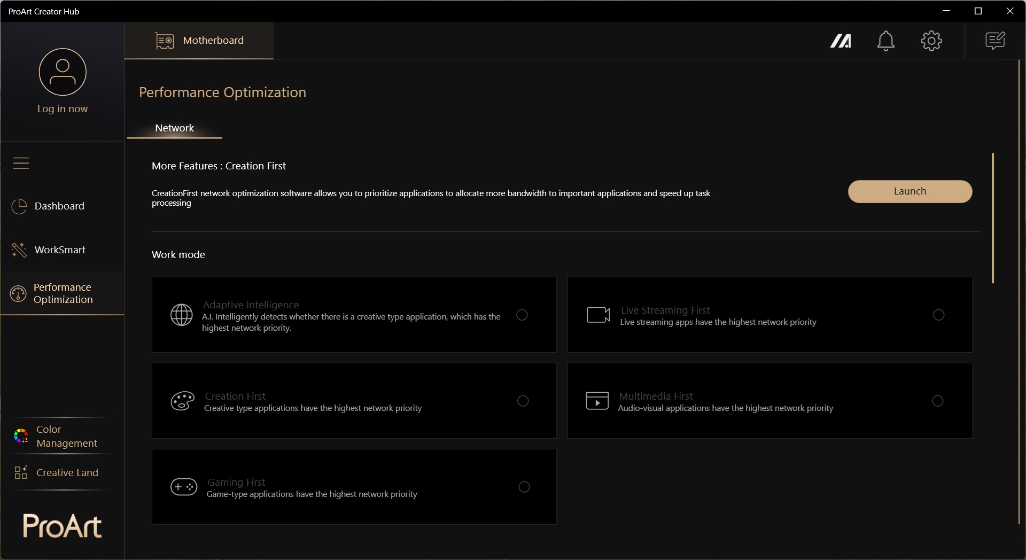Image resolution: width=1026 pixels, height=560 pixels.
Task: Click the Creation First card title
Action: click(235, 396)
